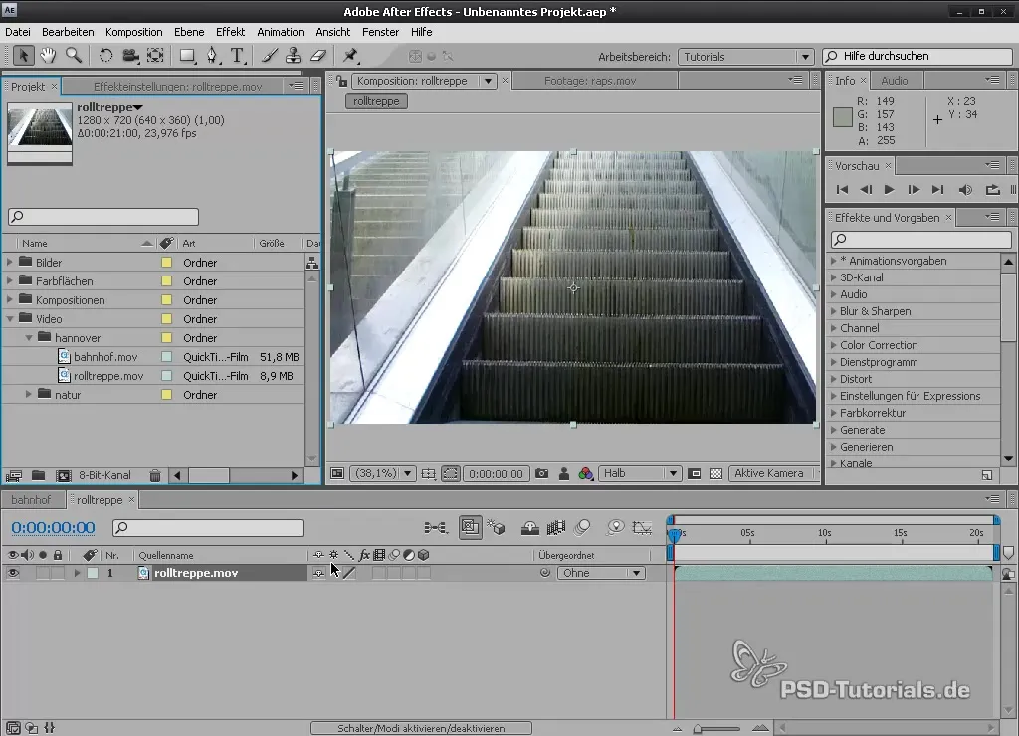
Task: Open the Halb resolution dropdown
Action: click(x=640, y=474)
